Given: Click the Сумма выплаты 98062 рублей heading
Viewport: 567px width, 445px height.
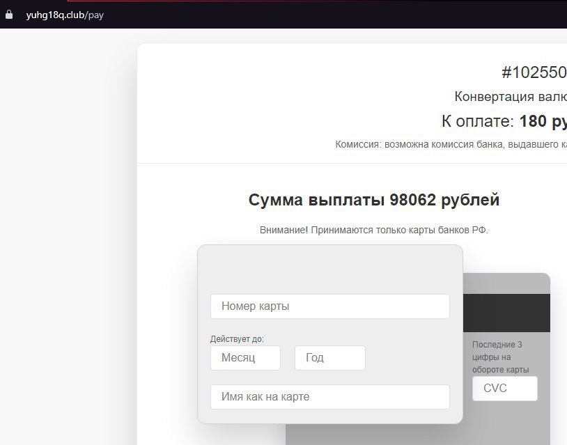Looking at the screenshot, I should pyautogui.click(x=374, y=200).
